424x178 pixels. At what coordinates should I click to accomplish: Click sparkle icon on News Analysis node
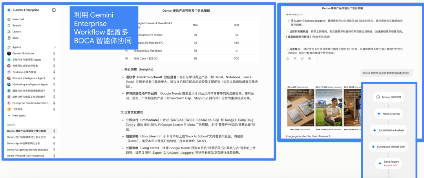(x=379, y=114)
